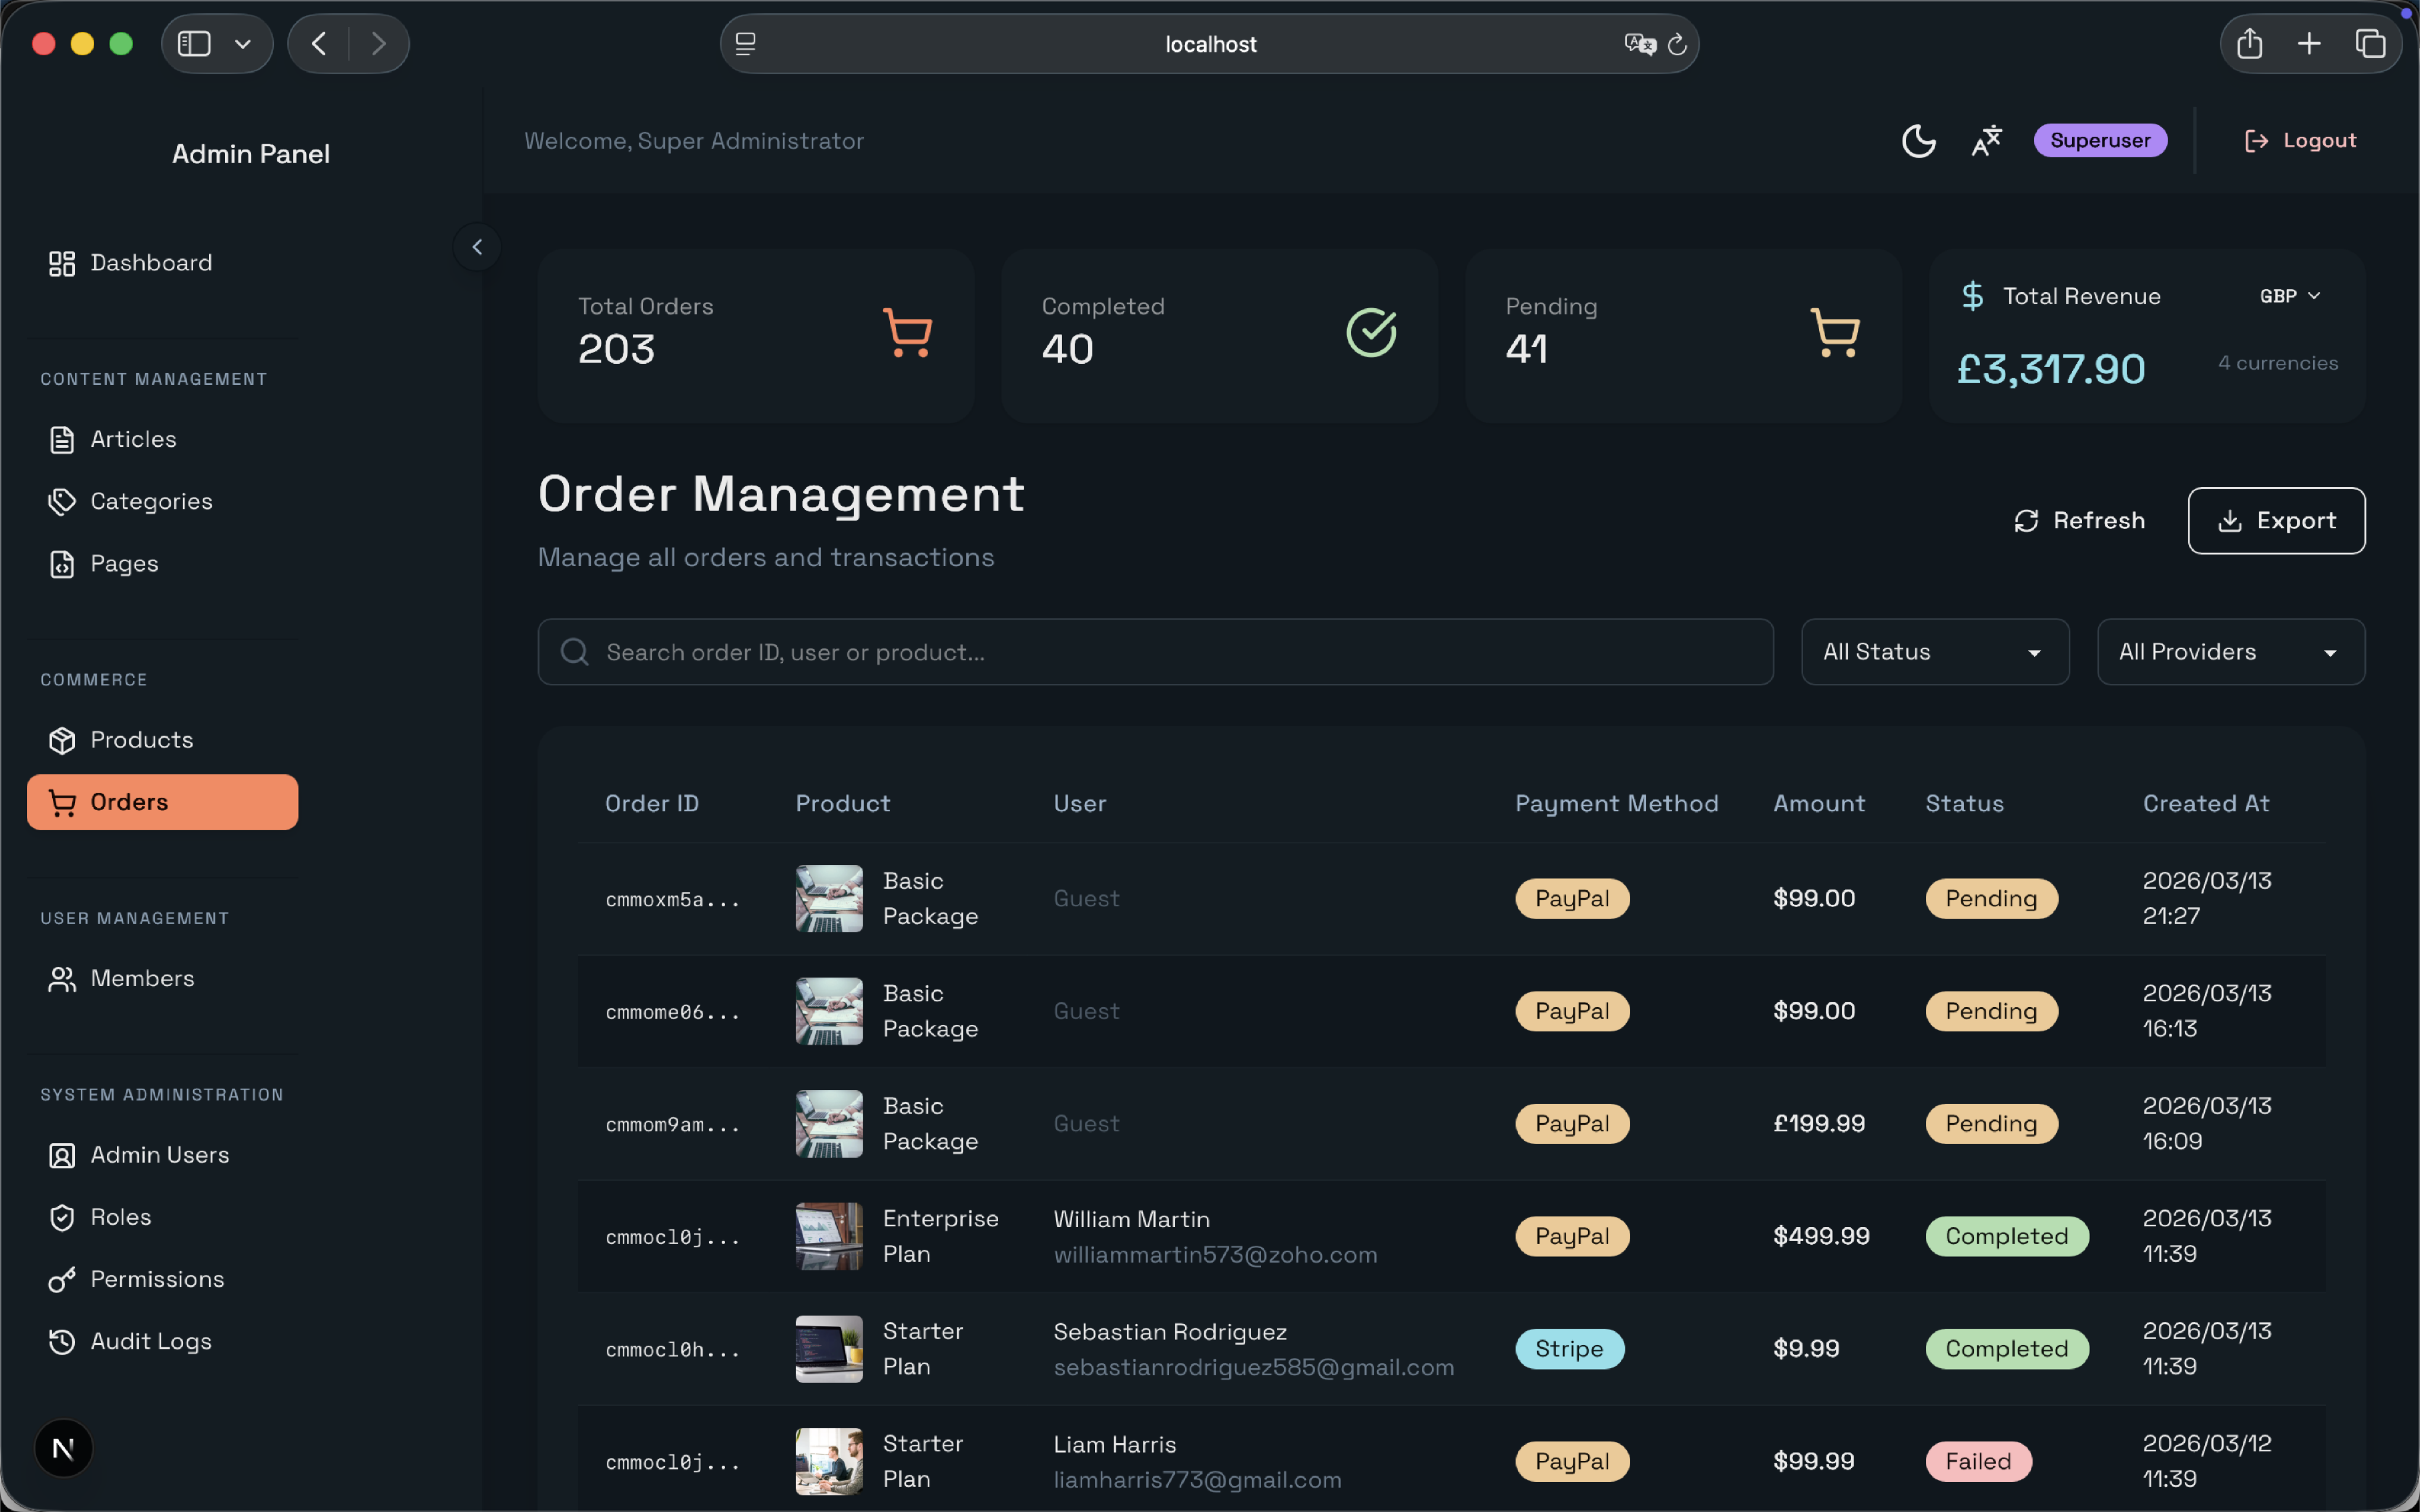Click the Safari share button
Image resolution: width=2420 pixels, height=1512 pixels.
(x=2249, y=44)
